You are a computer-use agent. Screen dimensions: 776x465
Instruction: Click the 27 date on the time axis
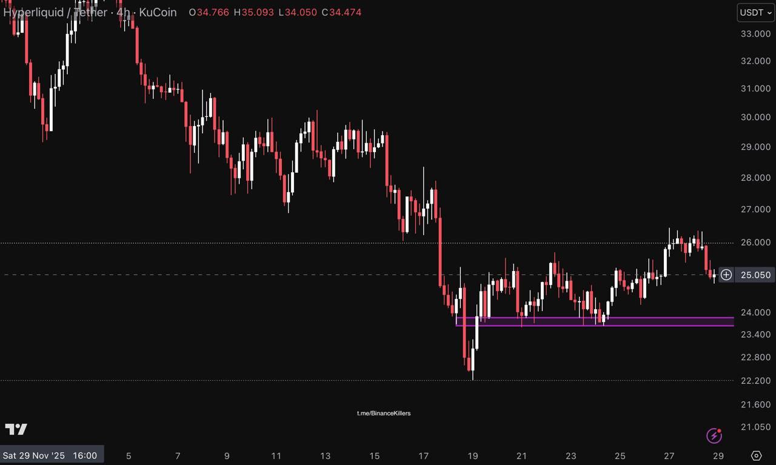tap(669, 456)
